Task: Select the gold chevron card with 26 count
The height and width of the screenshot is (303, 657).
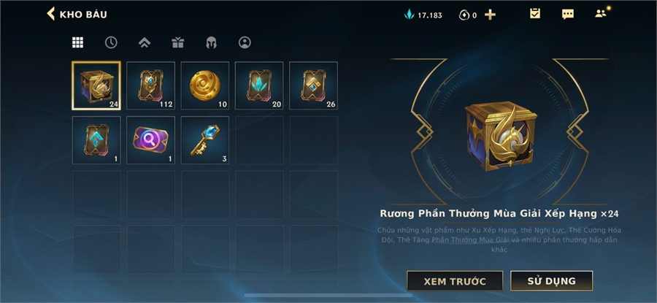Action: [313, 85]
